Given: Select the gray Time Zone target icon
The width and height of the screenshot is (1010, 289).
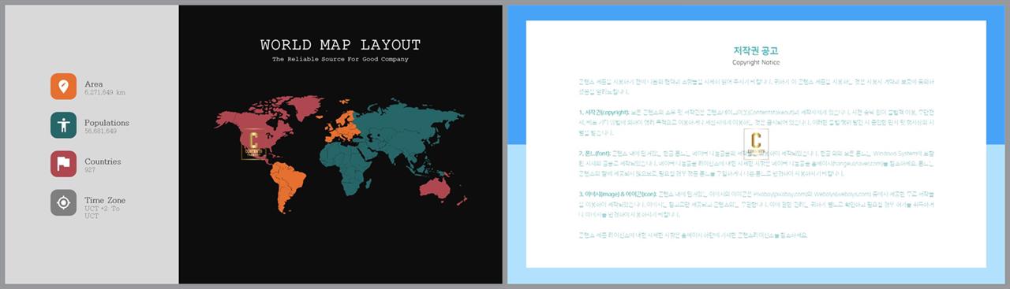Looking at the screenshot, I should [63, 202].
